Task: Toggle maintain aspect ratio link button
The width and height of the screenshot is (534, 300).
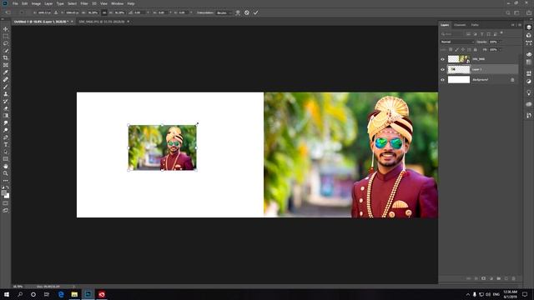Action: tap(104, 12)
